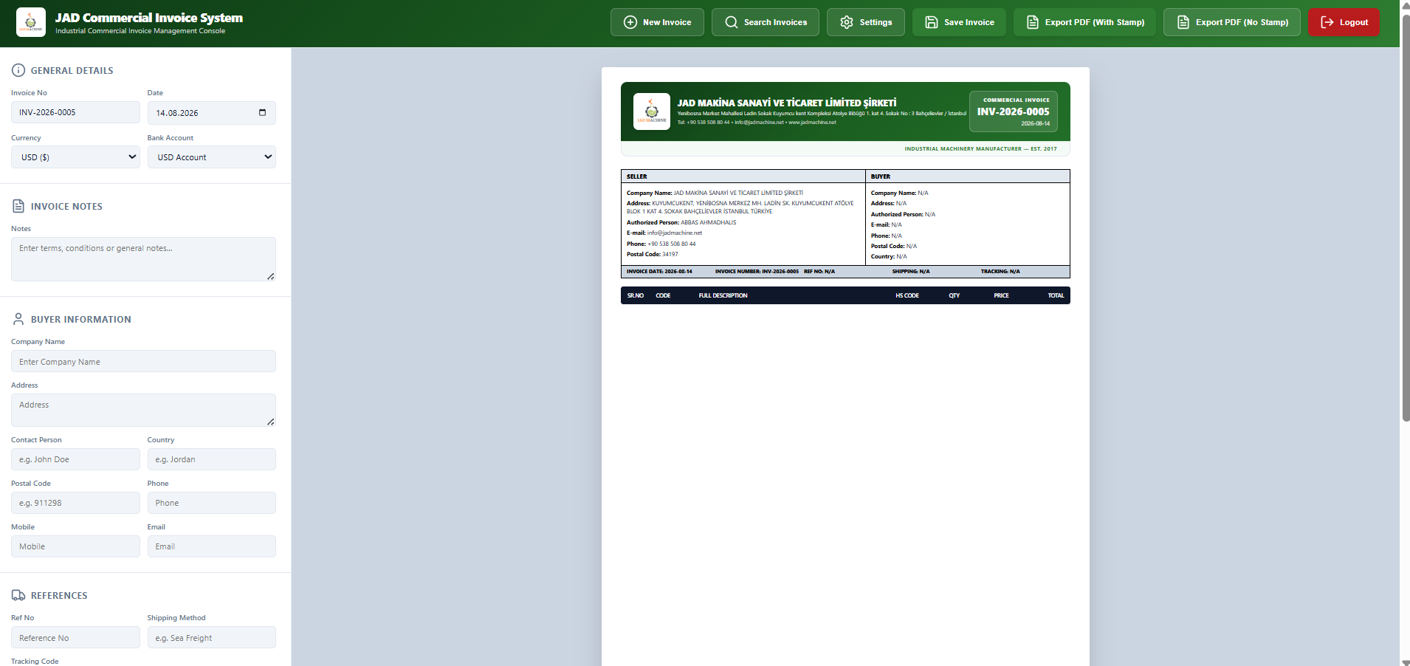1410x666 pixels.
Task: Click the SELLER section heading in preview
Action: [x=637, y=176]
